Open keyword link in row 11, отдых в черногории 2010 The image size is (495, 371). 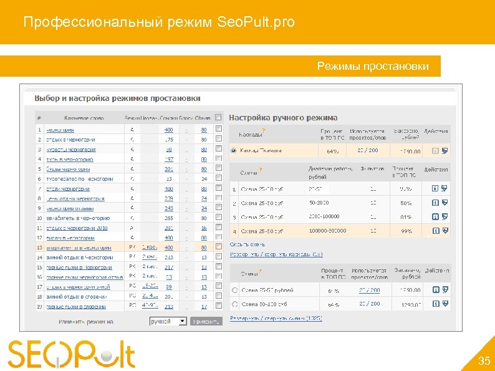[77, 228]
